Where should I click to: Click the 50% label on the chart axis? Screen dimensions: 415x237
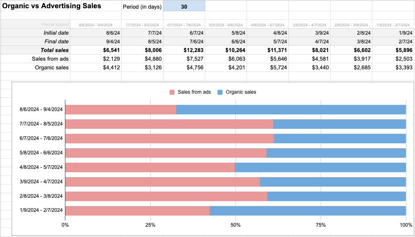pyautogui.click(x=235, y=225)
